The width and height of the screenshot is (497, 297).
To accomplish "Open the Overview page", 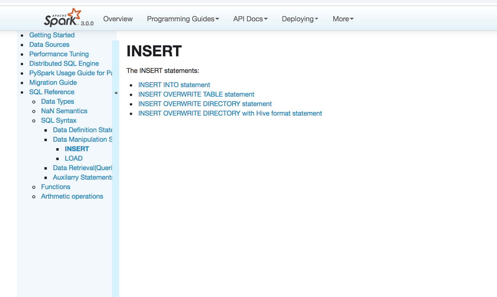I will (x=118, y=19).
